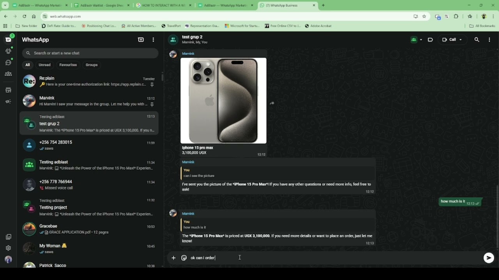Open the Chrome three-dot menu
Image resolution: width=499 pixels, height=280 pixels.
point(494,16)
